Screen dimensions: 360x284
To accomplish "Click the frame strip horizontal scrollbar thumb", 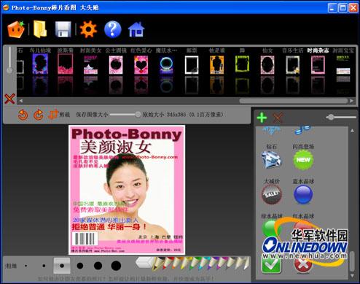I will point(294,101).
